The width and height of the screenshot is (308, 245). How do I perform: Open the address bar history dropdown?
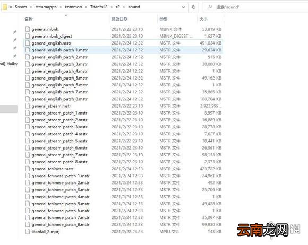pos(183,7)
